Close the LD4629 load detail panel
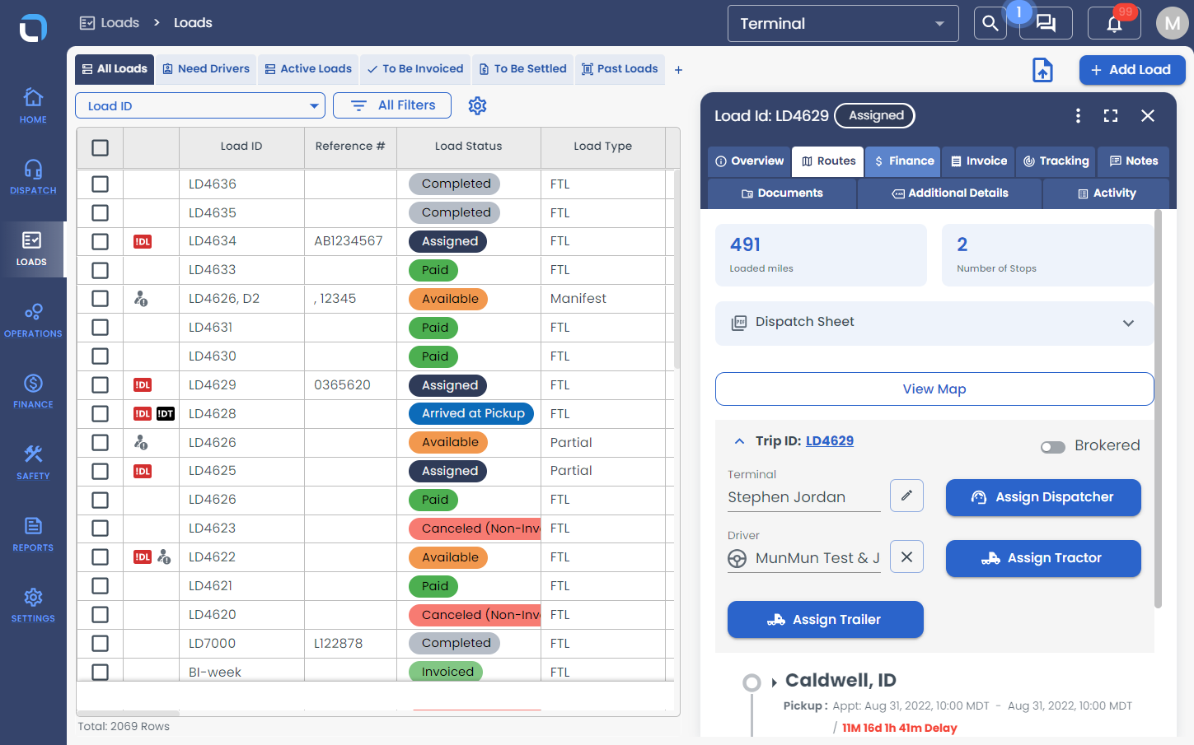Screen dimensions: 1194x745 [x=1148, y=116]
